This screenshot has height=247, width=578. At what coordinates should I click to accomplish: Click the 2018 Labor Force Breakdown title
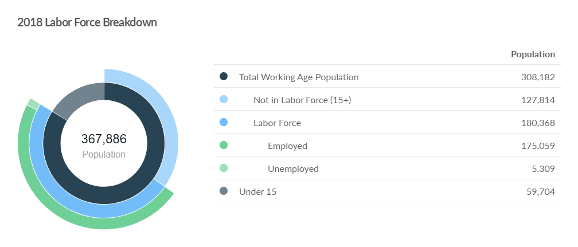click(x=87, y=22)
